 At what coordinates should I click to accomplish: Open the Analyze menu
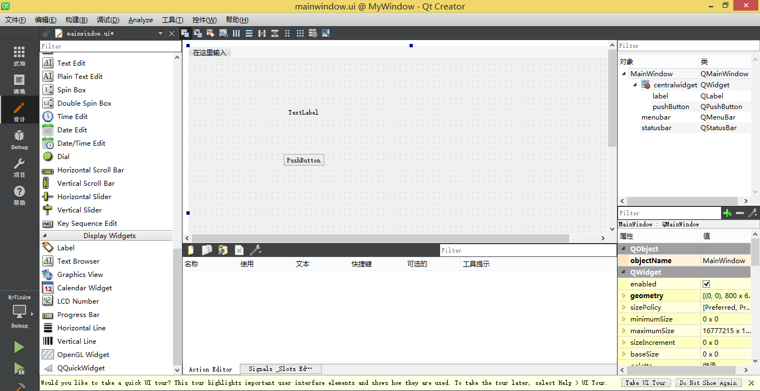click(x=141, y=19)
